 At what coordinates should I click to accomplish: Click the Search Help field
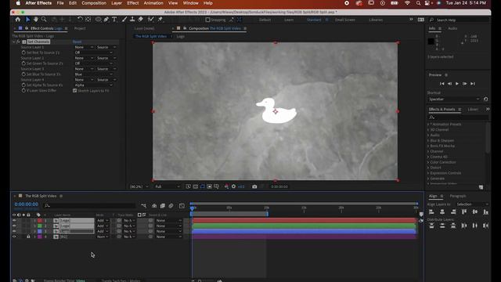point(460,20)
